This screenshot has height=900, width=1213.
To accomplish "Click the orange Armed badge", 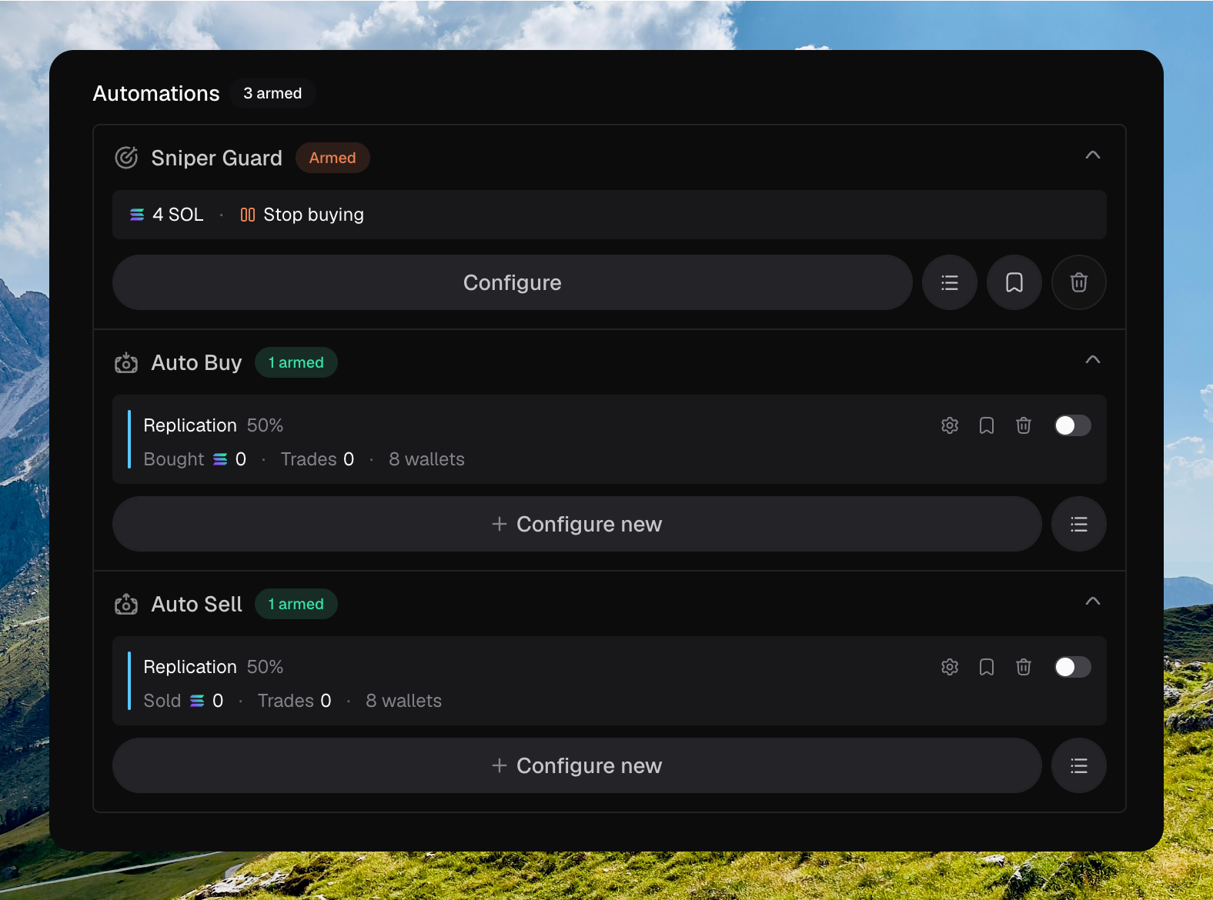I will [332, 158].
